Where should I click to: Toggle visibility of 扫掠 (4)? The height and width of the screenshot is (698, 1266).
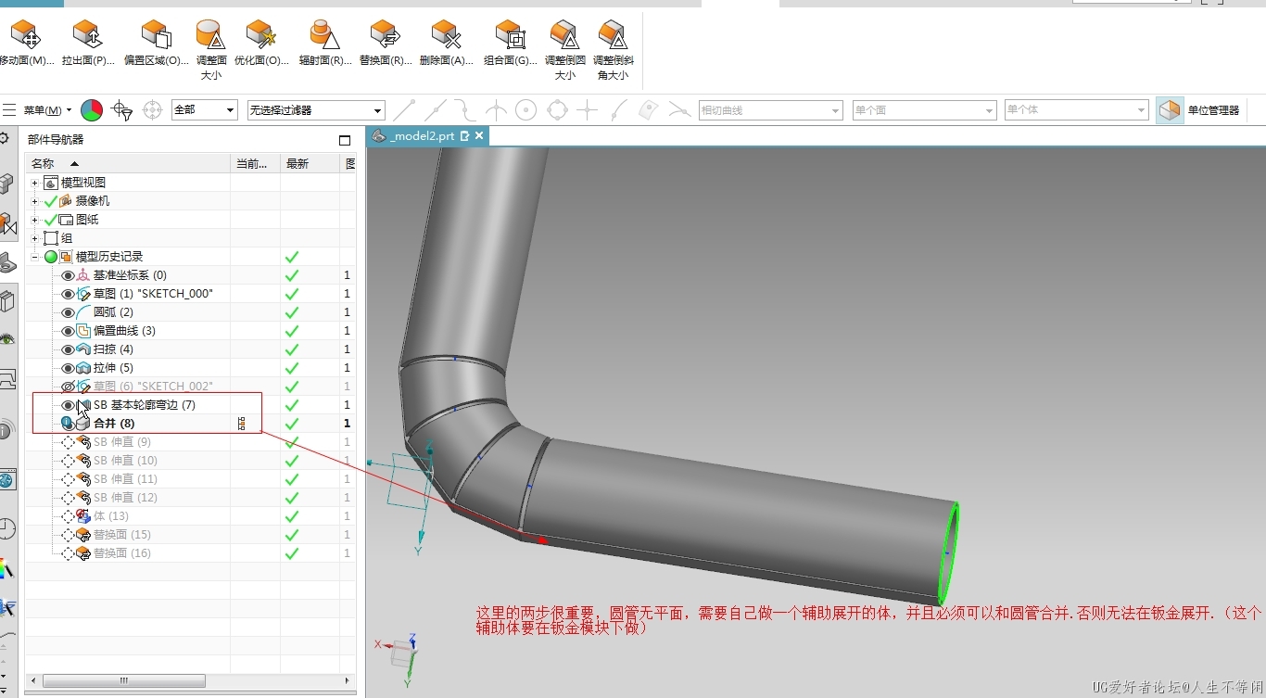pyautogui.click(x=68, y=349)
